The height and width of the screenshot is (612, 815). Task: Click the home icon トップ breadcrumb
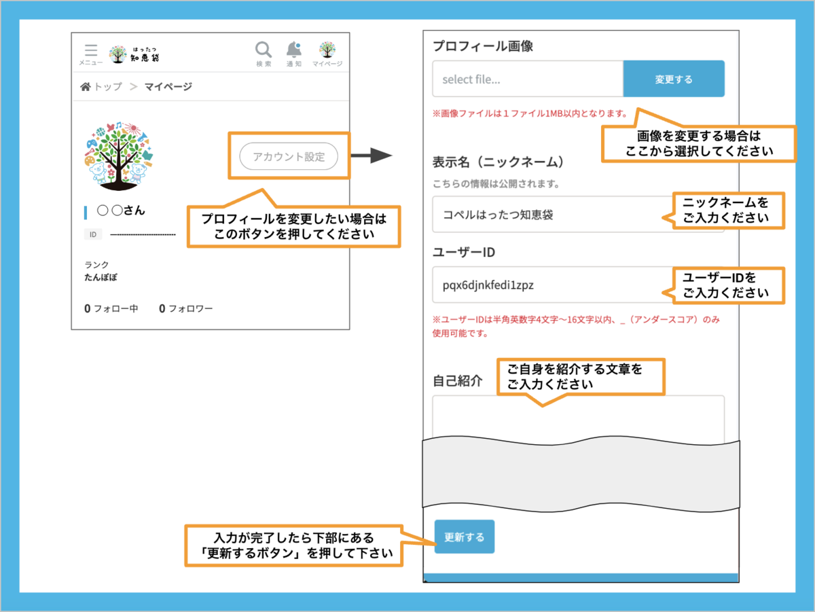[x=101, y=86]
